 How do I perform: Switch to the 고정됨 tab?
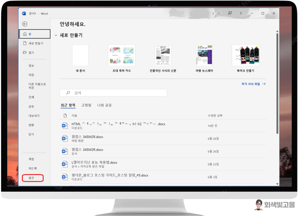pos(86,105)
